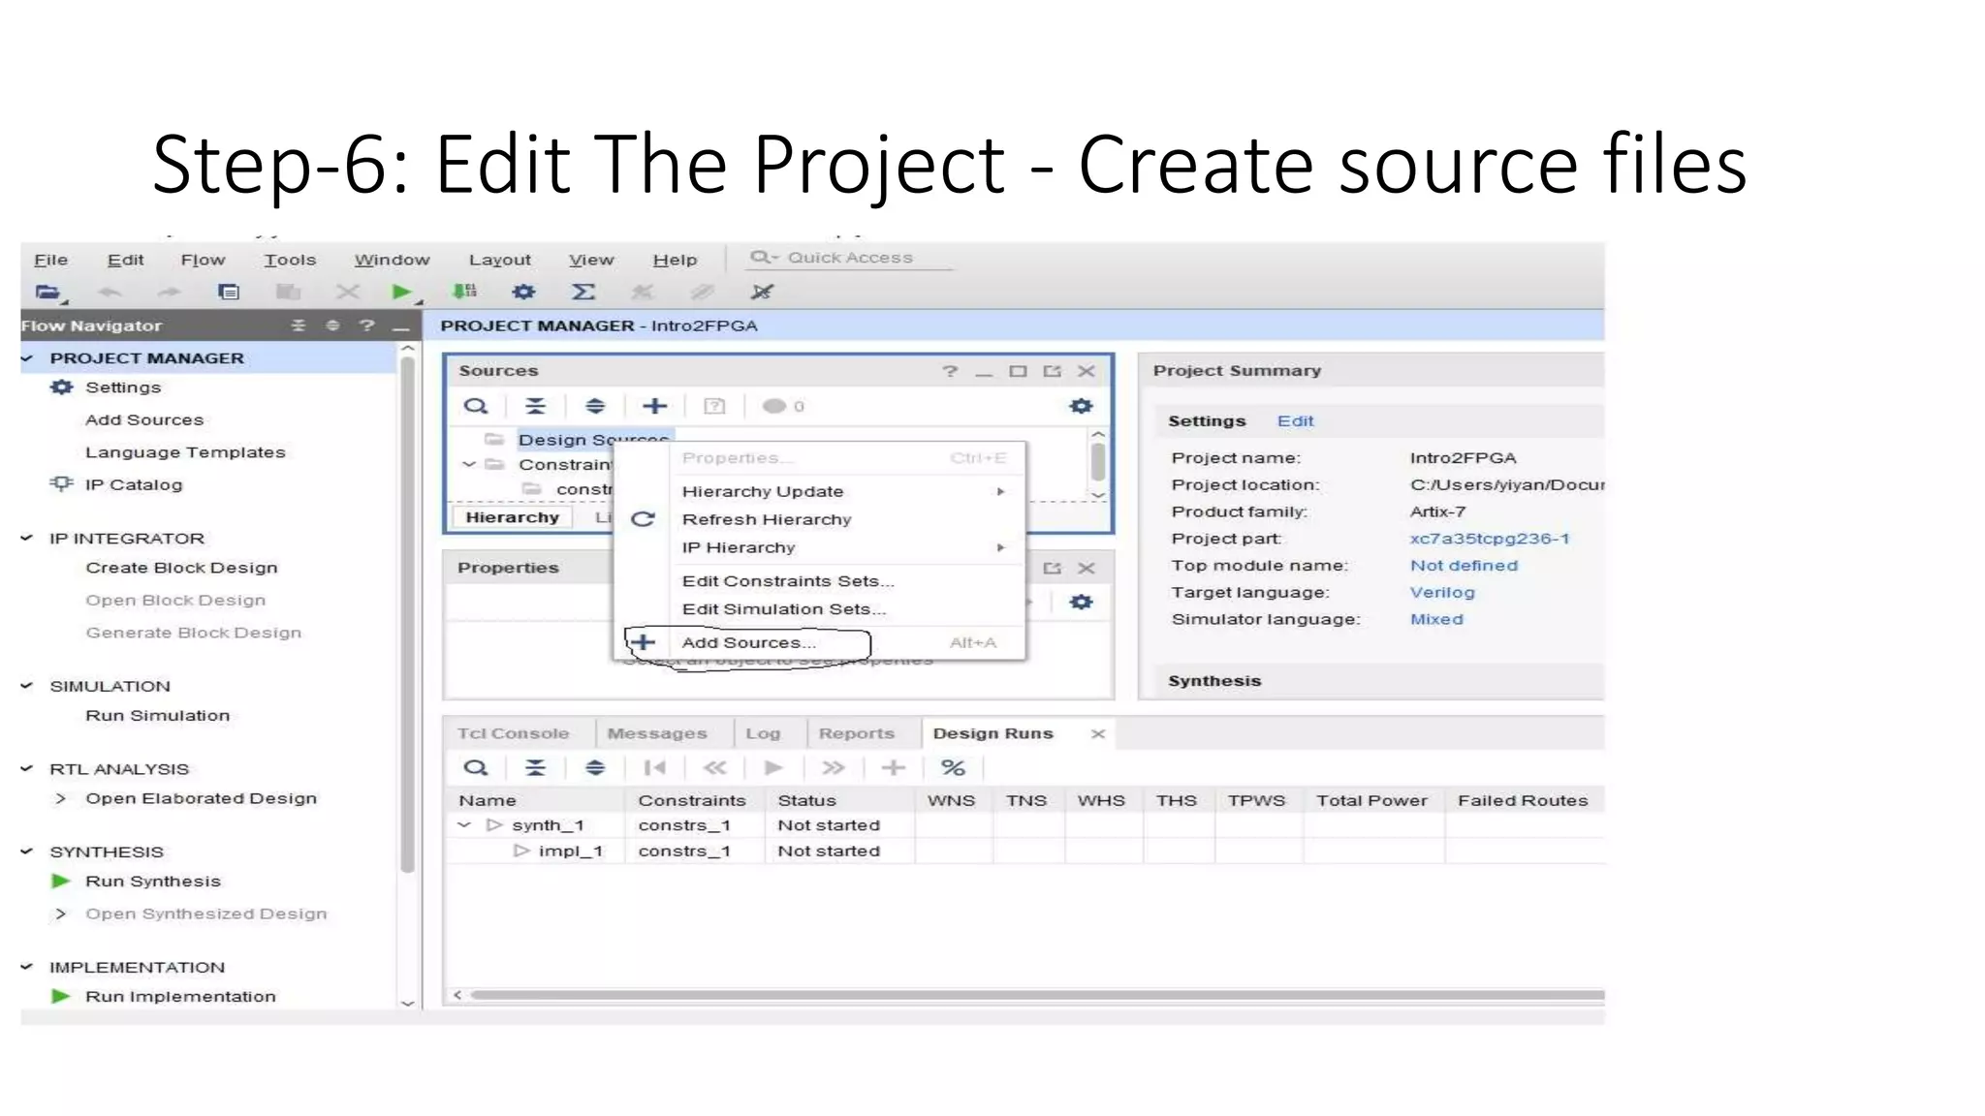
Task: Open Sources panel settings gear
Action: pos(1081,406)
